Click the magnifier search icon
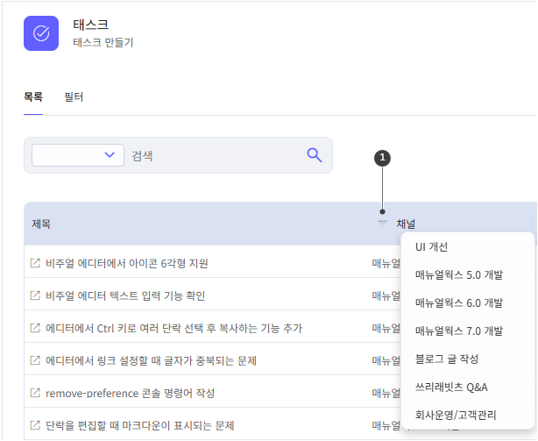Viewport: 538px width, 441px height. [x=315, y=155]
